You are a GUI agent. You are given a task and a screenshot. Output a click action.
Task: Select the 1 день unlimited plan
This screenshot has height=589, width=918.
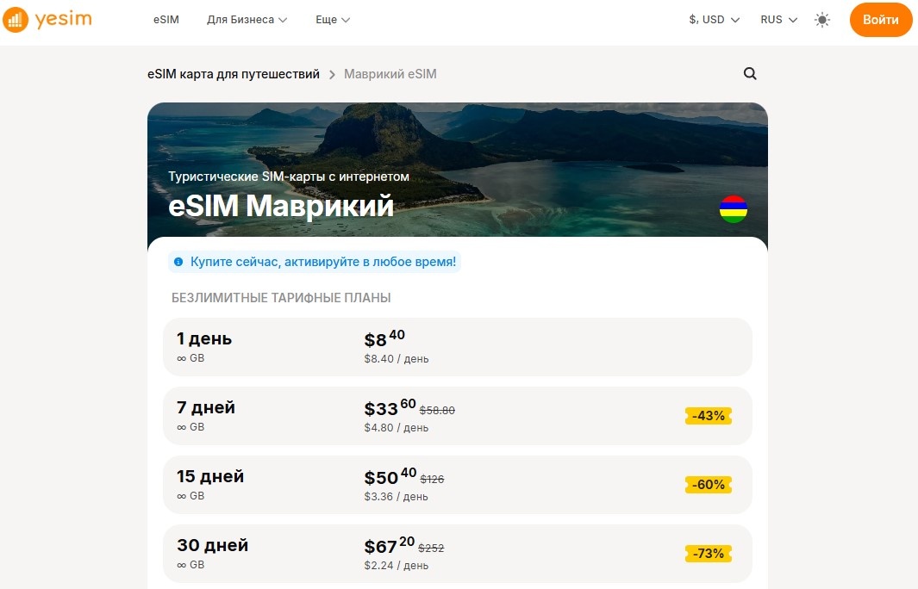pyautogui.click(x=457, y=347)
